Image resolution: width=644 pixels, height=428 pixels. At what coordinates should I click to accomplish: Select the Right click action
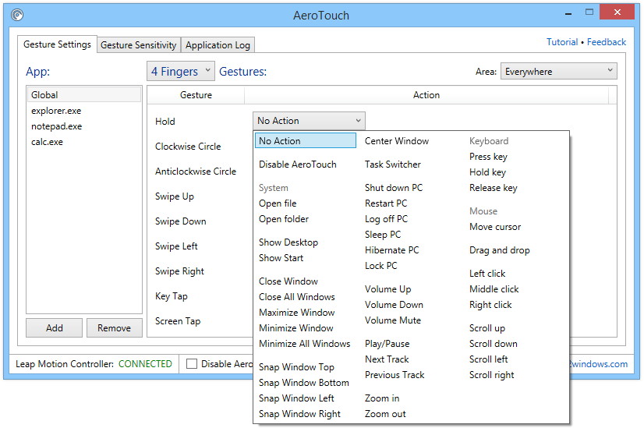(x=490, y=305)
